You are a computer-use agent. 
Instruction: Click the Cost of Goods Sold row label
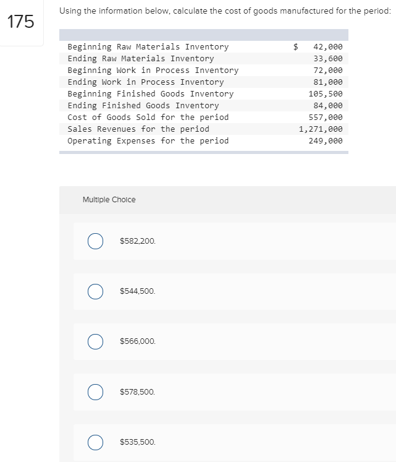point(148,118)
